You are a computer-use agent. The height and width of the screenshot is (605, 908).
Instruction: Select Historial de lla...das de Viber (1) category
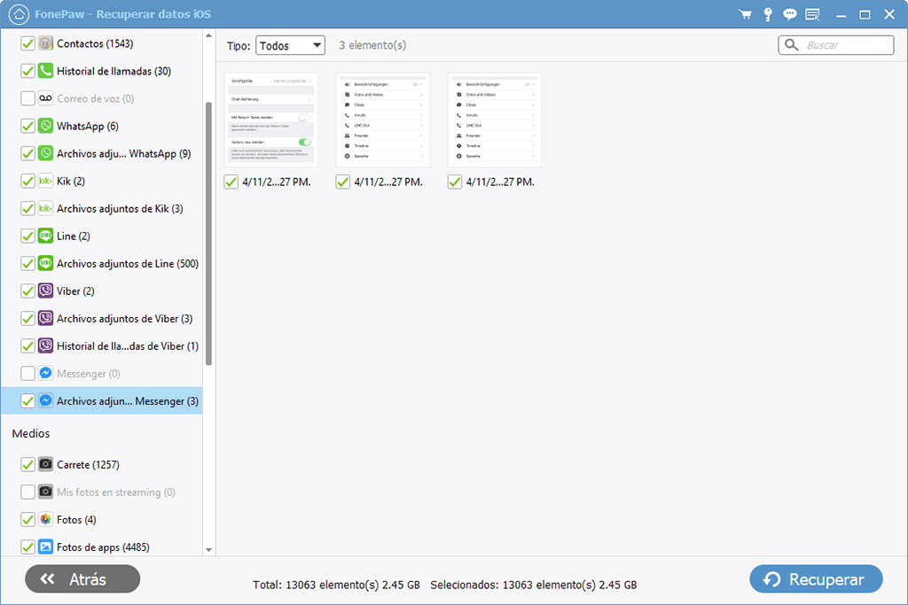click(x=102, y=345)
